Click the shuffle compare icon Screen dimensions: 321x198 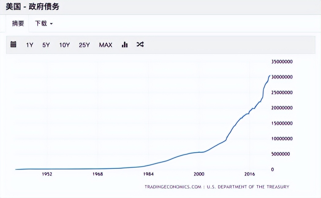(140, 45)
